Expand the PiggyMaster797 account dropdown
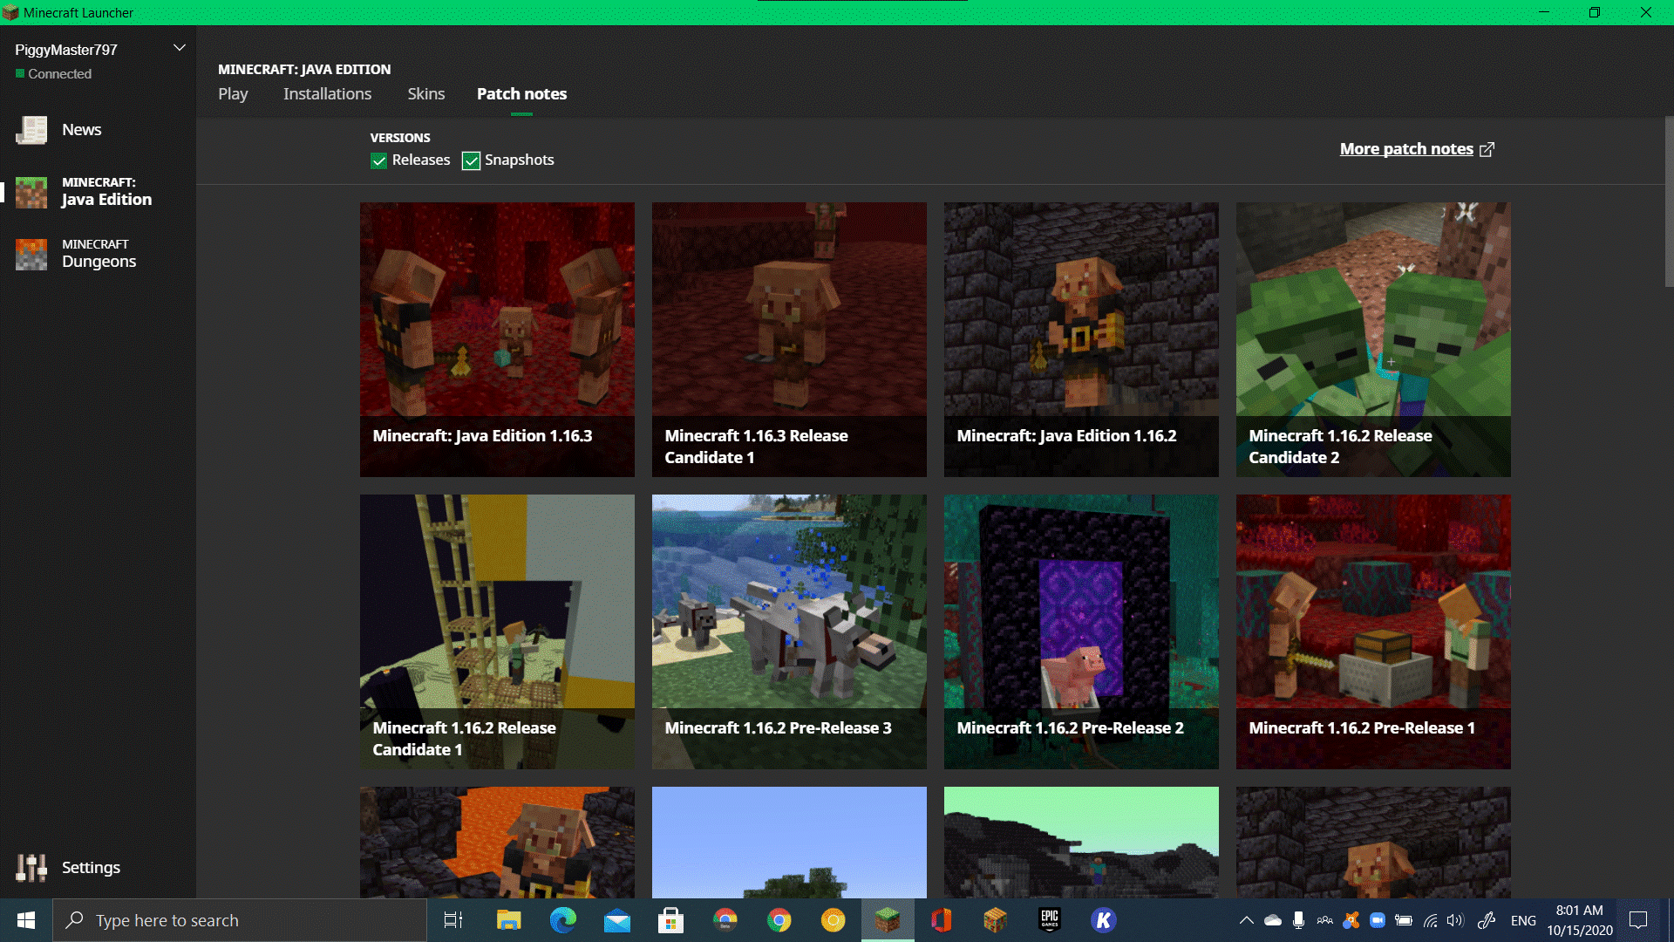 (x=180, y=48)
